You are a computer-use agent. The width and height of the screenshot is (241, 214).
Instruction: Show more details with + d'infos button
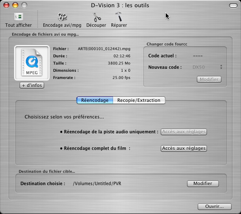point(32,85)
